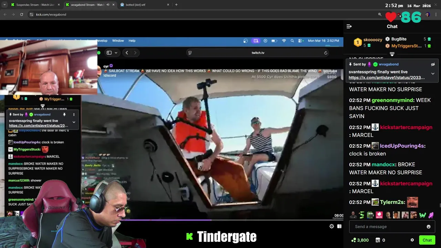
Task: Open channel points balance 3,800
Action: pyautogui.click(x=360, y=240)
